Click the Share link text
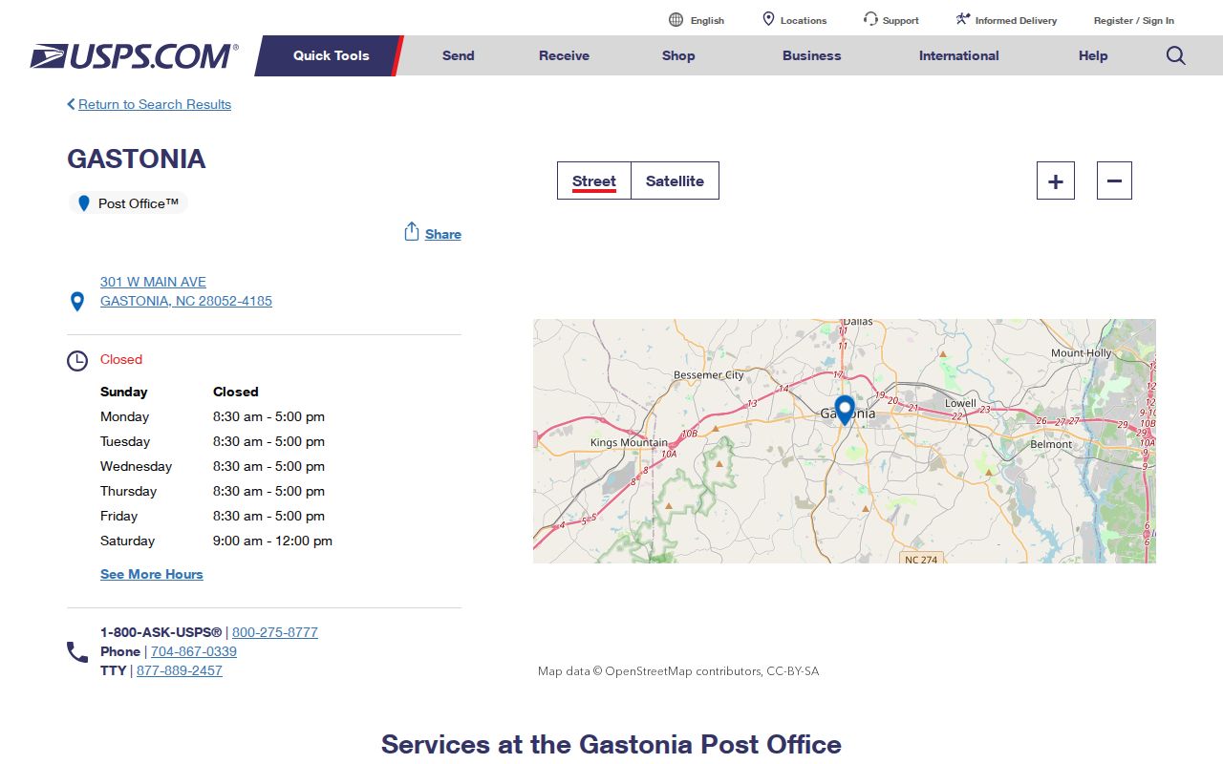This screenshot has width=1223, height=764. coord(443,234)
